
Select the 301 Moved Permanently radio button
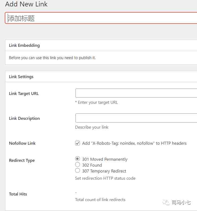pyautogui.click(x=78, y=159)
